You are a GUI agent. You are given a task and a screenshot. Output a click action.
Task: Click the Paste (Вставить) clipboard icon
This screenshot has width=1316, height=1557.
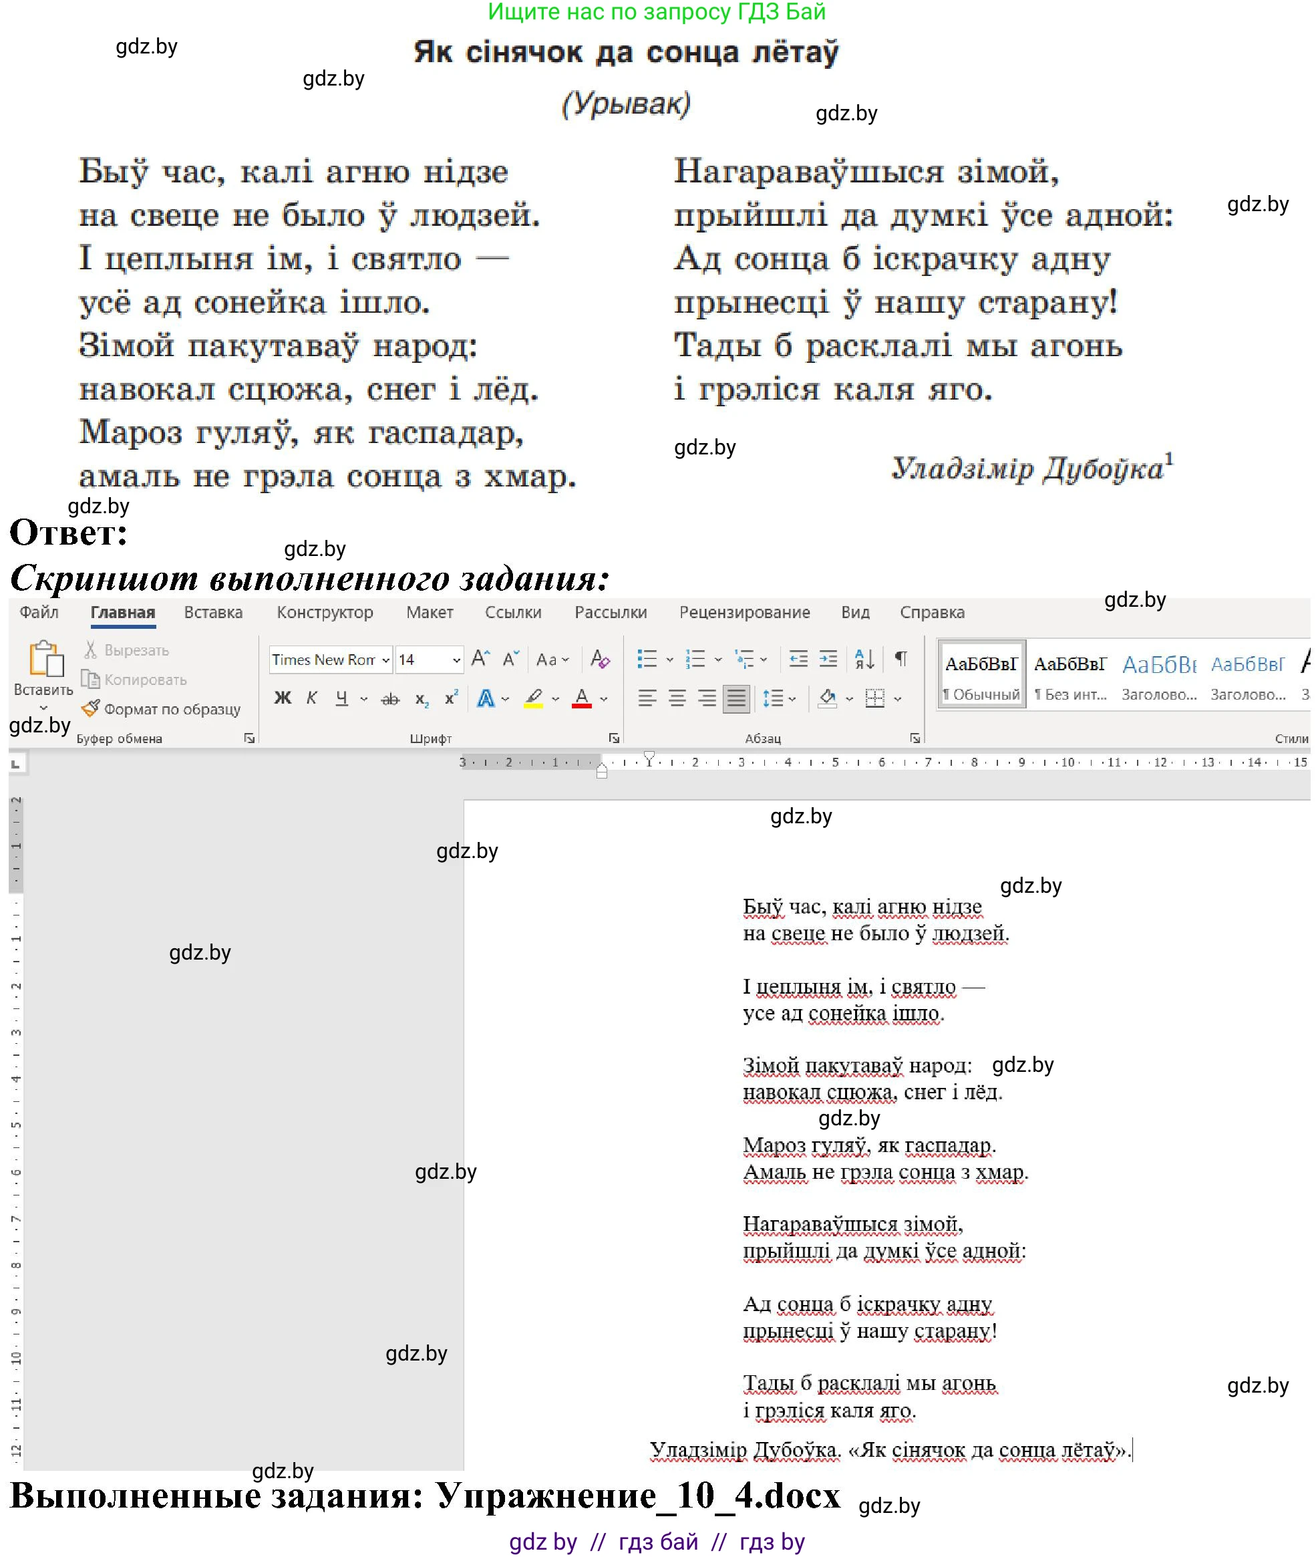tap(44, 660)
